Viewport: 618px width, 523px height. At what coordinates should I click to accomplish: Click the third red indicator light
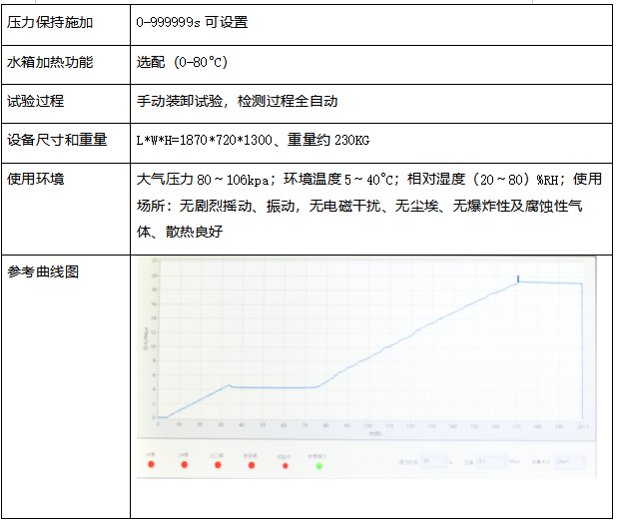pos(218,465)
